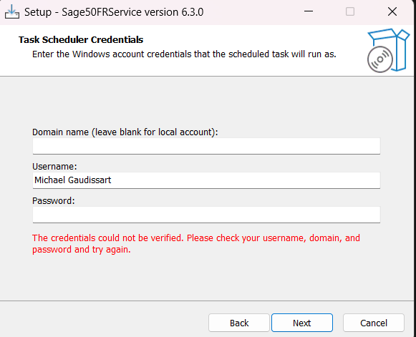Focus the Domain name input field
The width and height of the screenshot is (416, 337).
pos(206,146)
